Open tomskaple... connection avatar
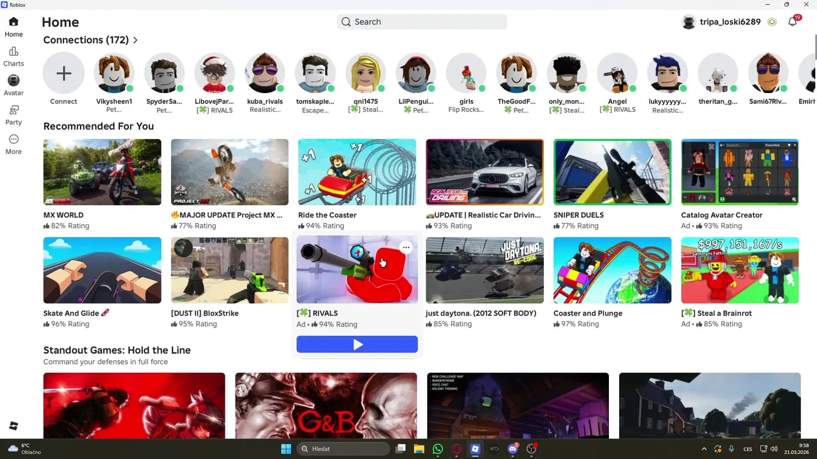 point(315,73)
